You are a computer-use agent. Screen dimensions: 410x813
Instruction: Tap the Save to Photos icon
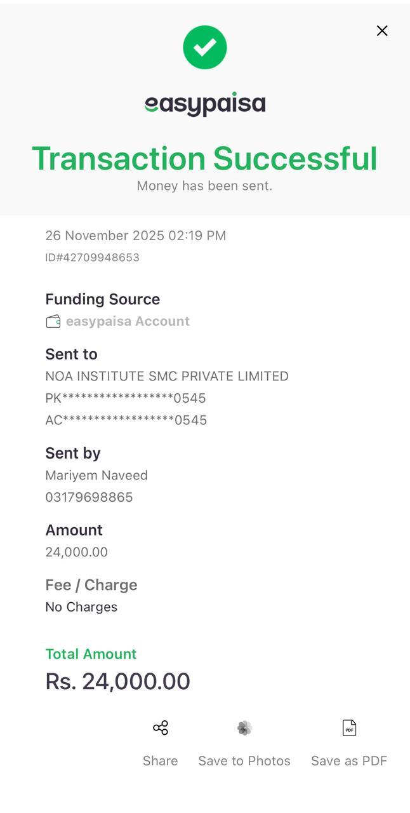pyautogui.click(x=244, y=728)
